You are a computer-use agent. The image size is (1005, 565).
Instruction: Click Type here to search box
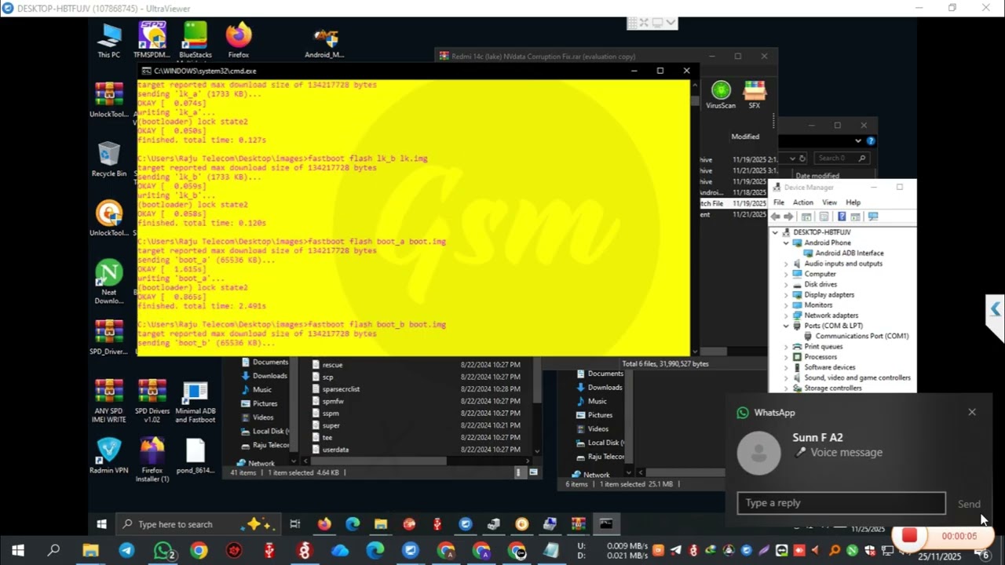tap(196, 524)
